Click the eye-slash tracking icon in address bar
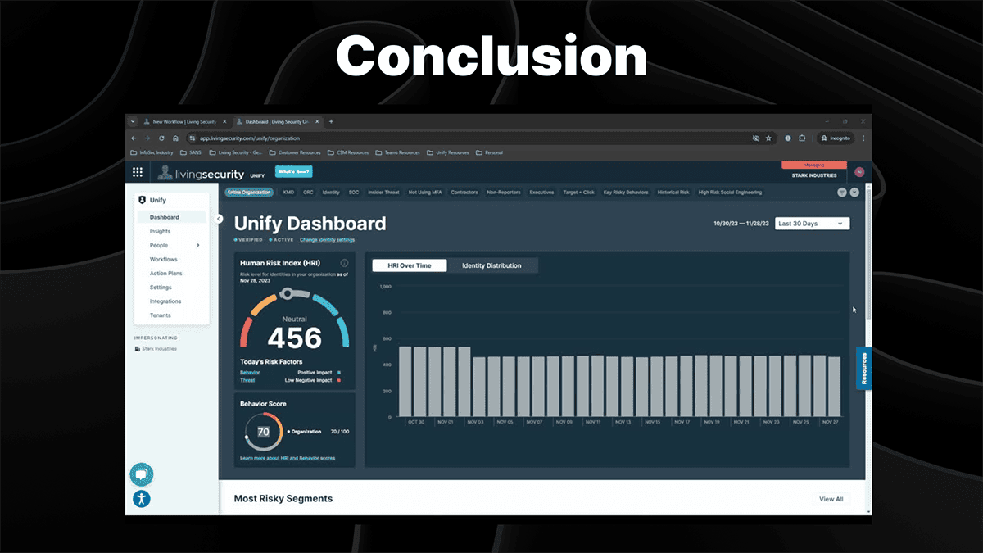 point(755,138)
